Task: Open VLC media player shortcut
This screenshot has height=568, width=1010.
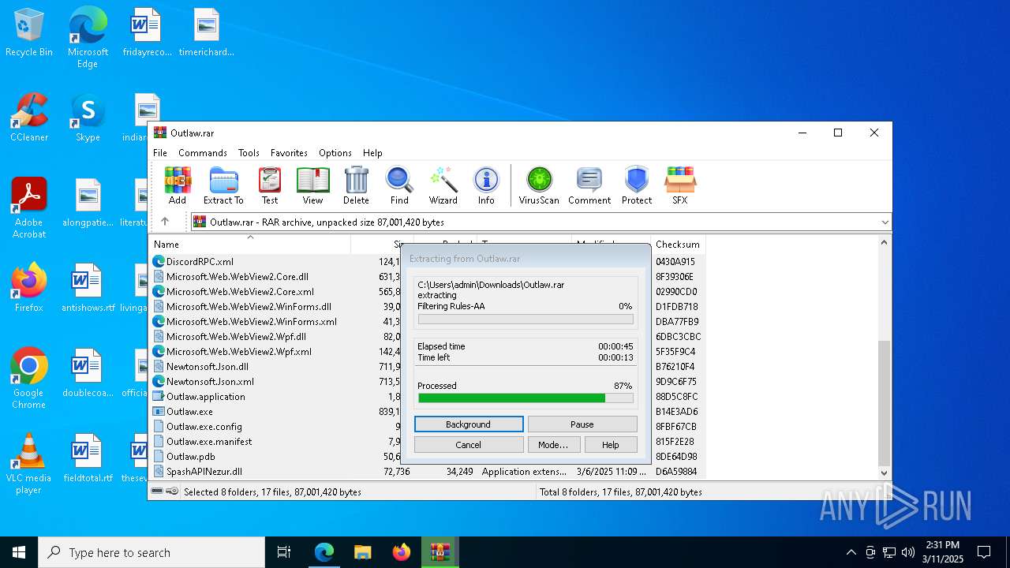Action: pyautogui.click(x=29, y=464)
